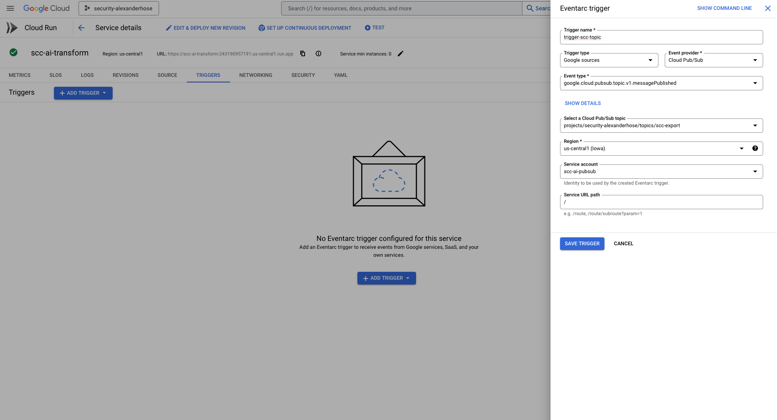Click Show Details link

[583, 103]
